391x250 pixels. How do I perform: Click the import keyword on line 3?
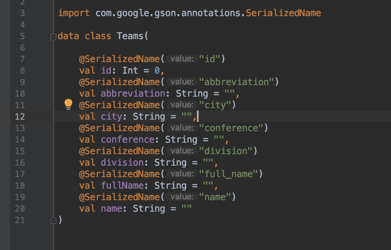tap(74, 13)
